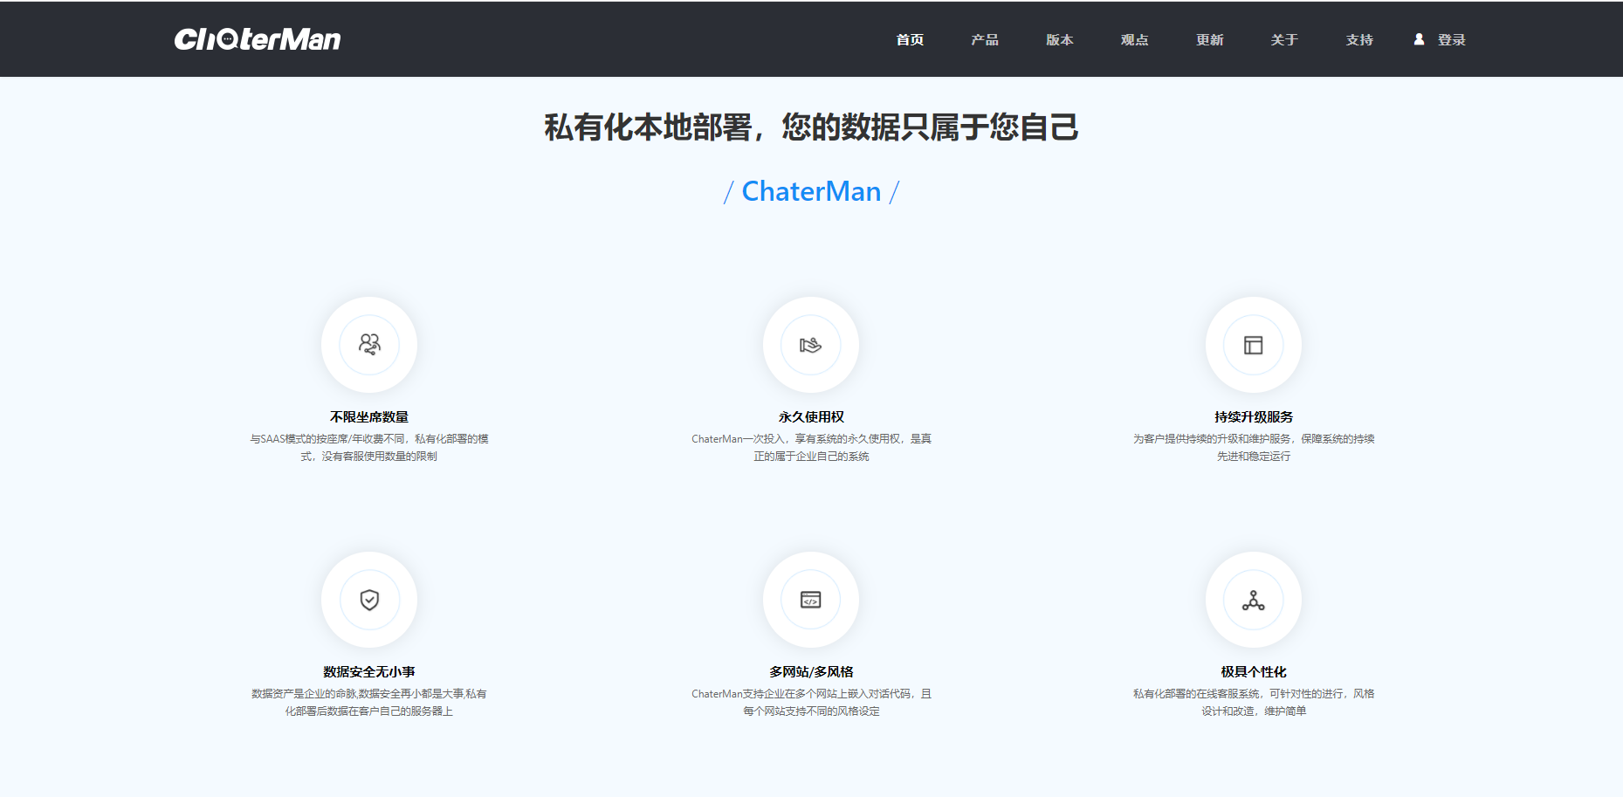Click the description starting 与SAAS模式的按座席
This screenshot has height=797, width=1623.
[369, 447]
